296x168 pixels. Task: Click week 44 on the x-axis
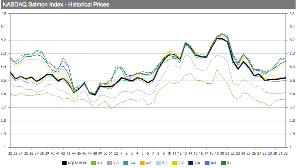click(73, 153)
